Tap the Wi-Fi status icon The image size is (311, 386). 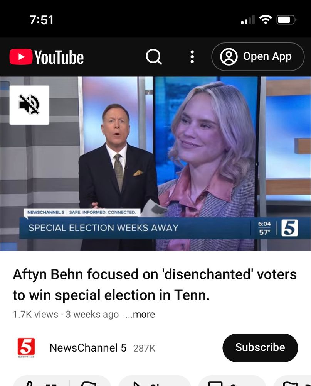coord(266,19)
